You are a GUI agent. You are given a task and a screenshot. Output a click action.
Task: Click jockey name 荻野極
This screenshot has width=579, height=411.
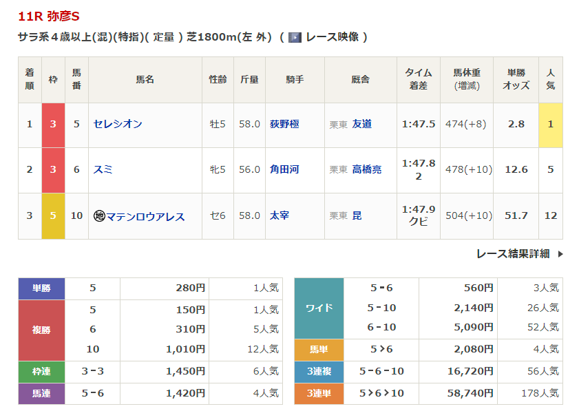pyautogui.click(x=284, y=124)
